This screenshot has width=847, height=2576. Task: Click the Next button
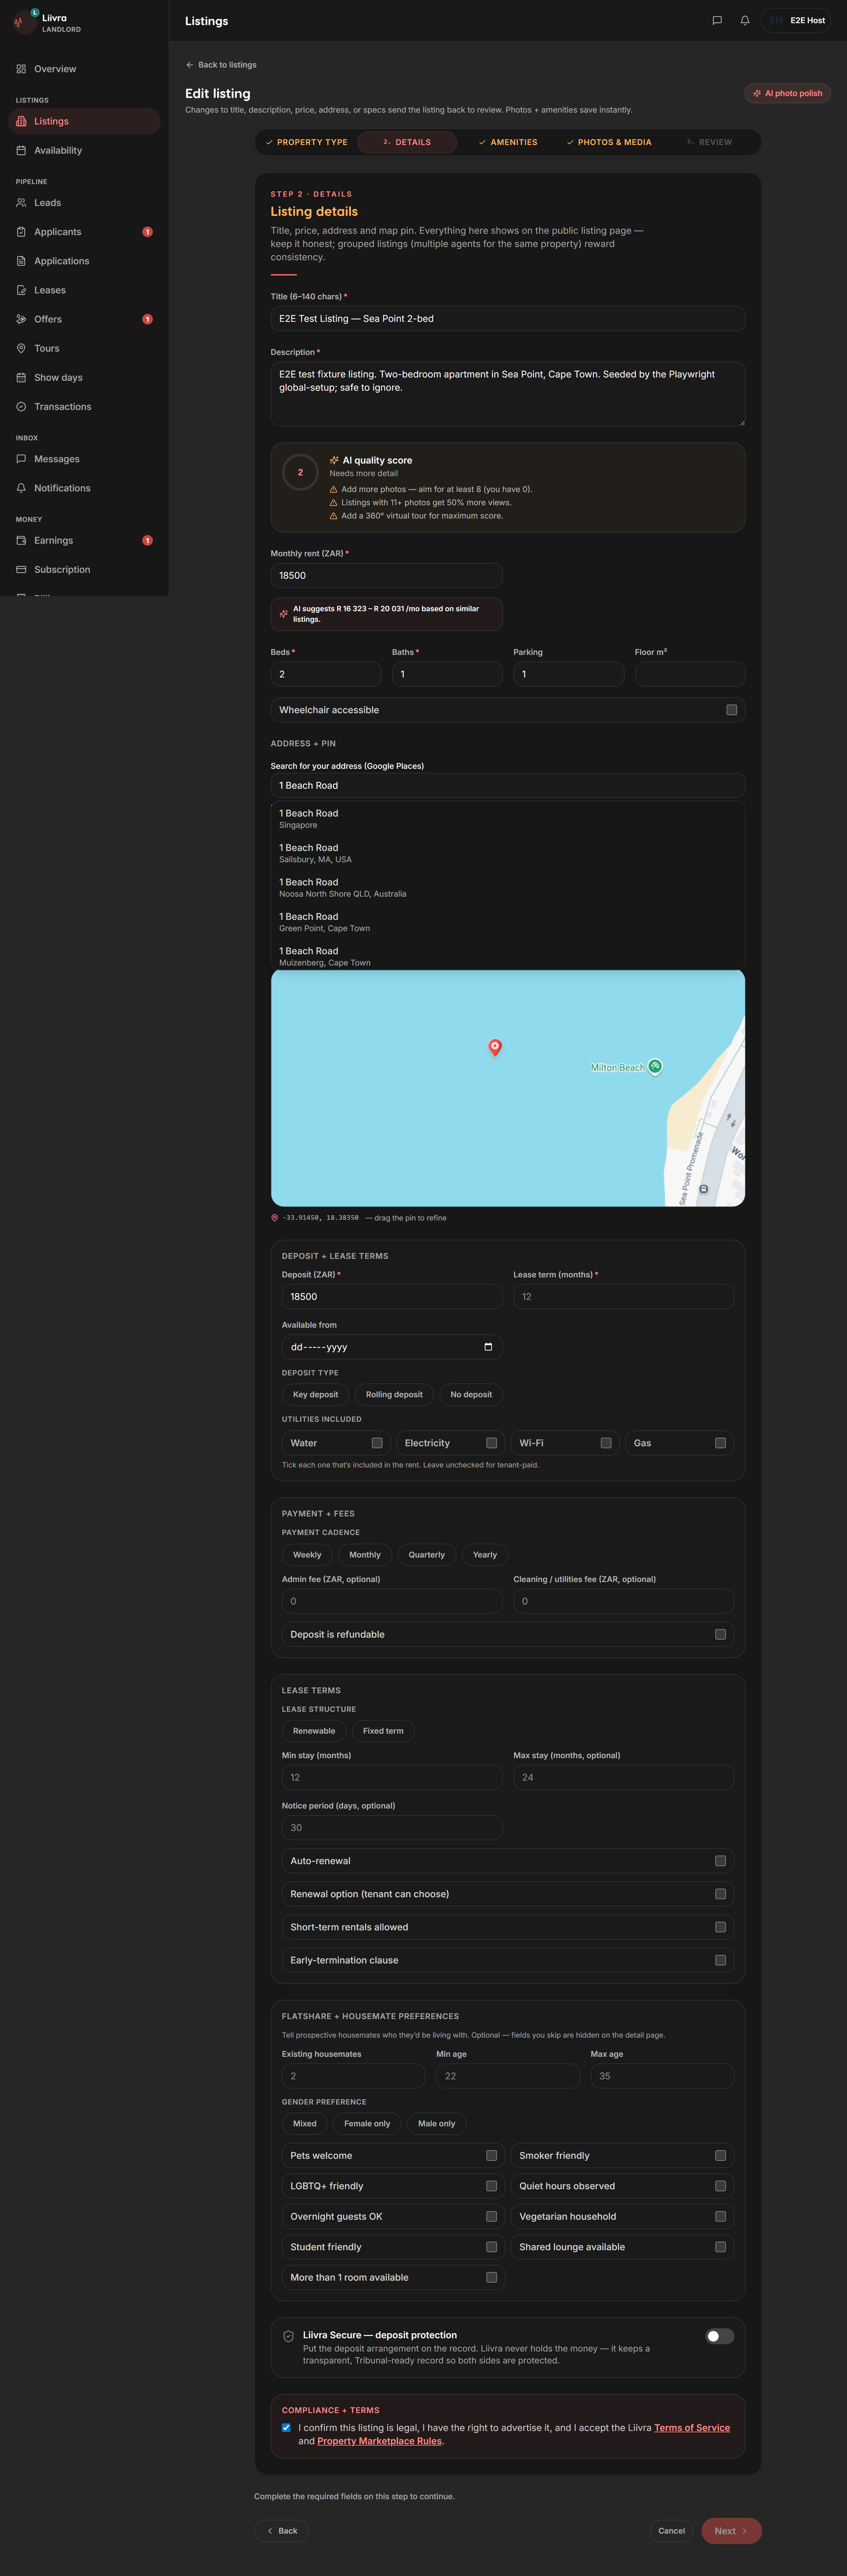click(731, 2531)
